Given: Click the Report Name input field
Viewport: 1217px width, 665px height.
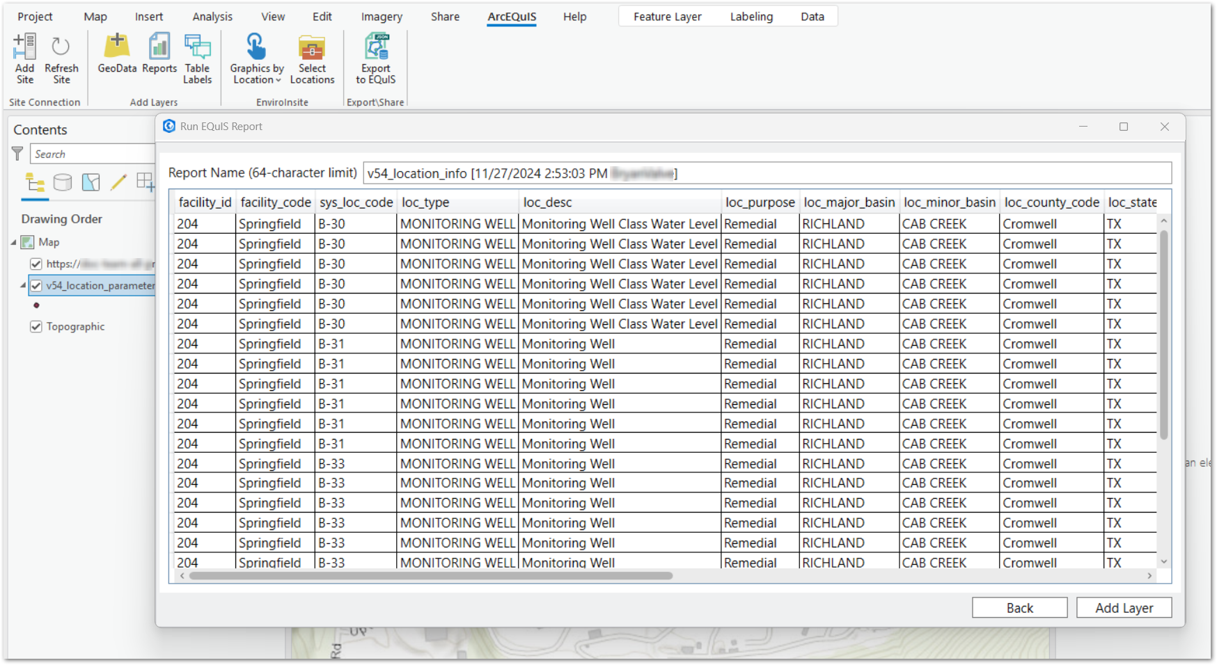Looking at the screenshot, I should point(767,173).
